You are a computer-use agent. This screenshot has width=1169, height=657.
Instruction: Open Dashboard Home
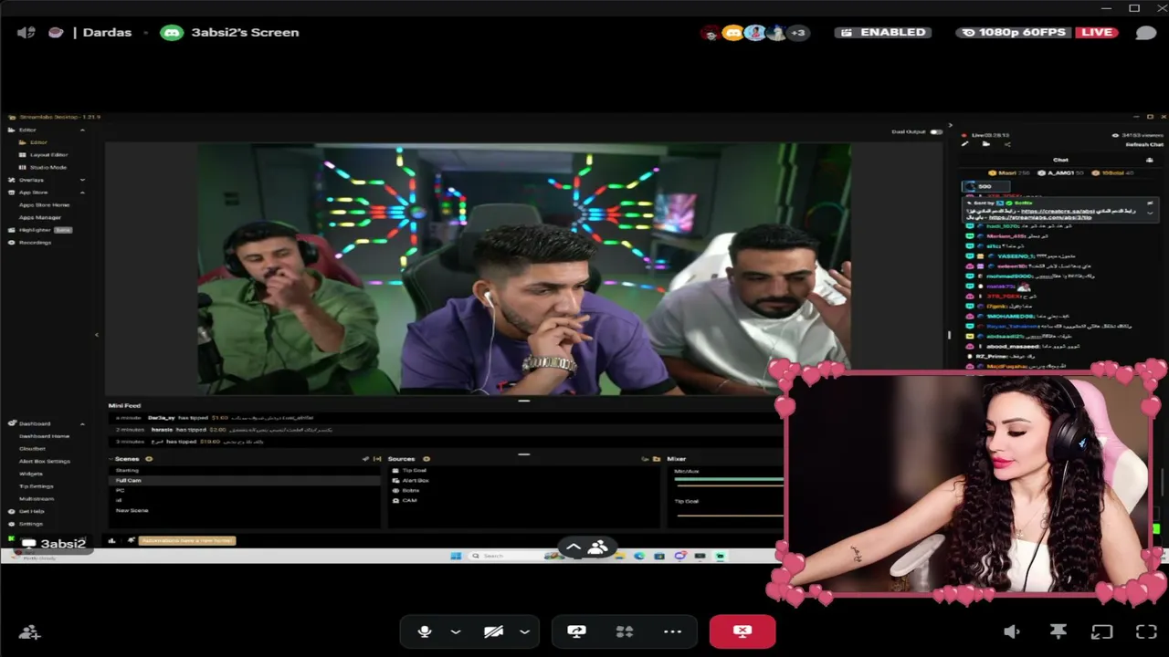click(44, 436)
